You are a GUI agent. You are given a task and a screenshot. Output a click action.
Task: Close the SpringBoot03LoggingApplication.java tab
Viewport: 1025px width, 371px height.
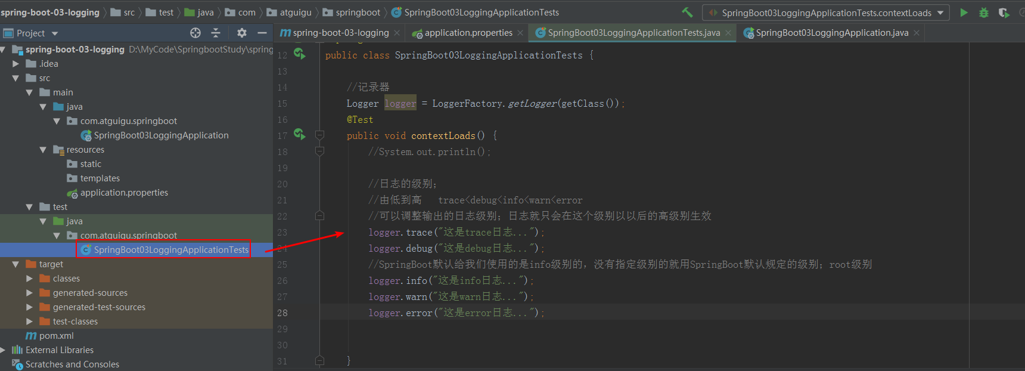click(917, 33)
